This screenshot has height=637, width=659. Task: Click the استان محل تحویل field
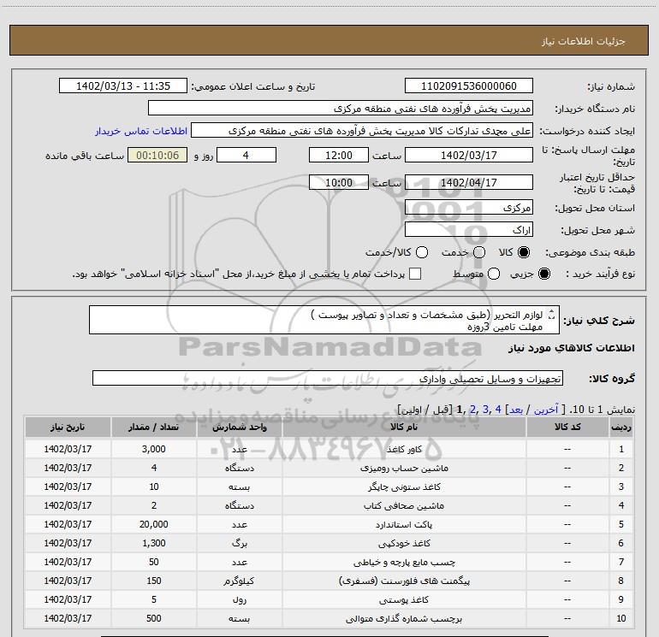pyautogui.click(x=469, y=208)
